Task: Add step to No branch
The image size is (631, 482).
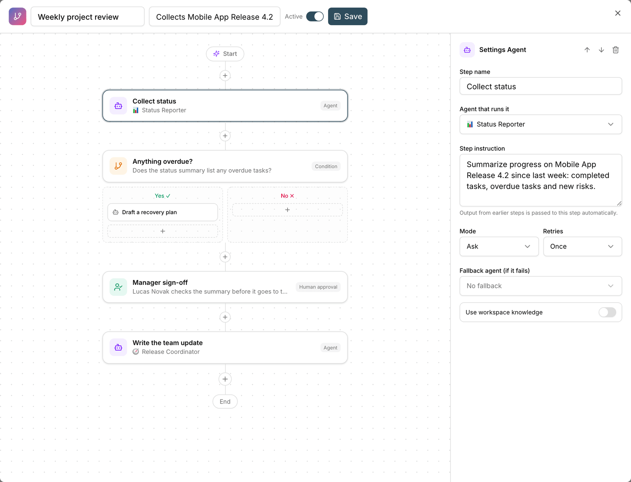Action: point(287,210)
